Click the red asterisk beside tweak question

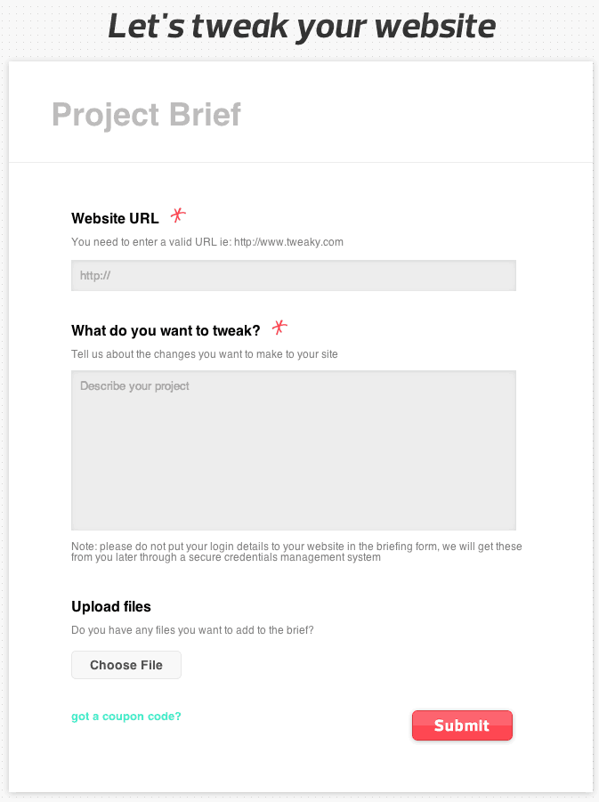point(279,328)
